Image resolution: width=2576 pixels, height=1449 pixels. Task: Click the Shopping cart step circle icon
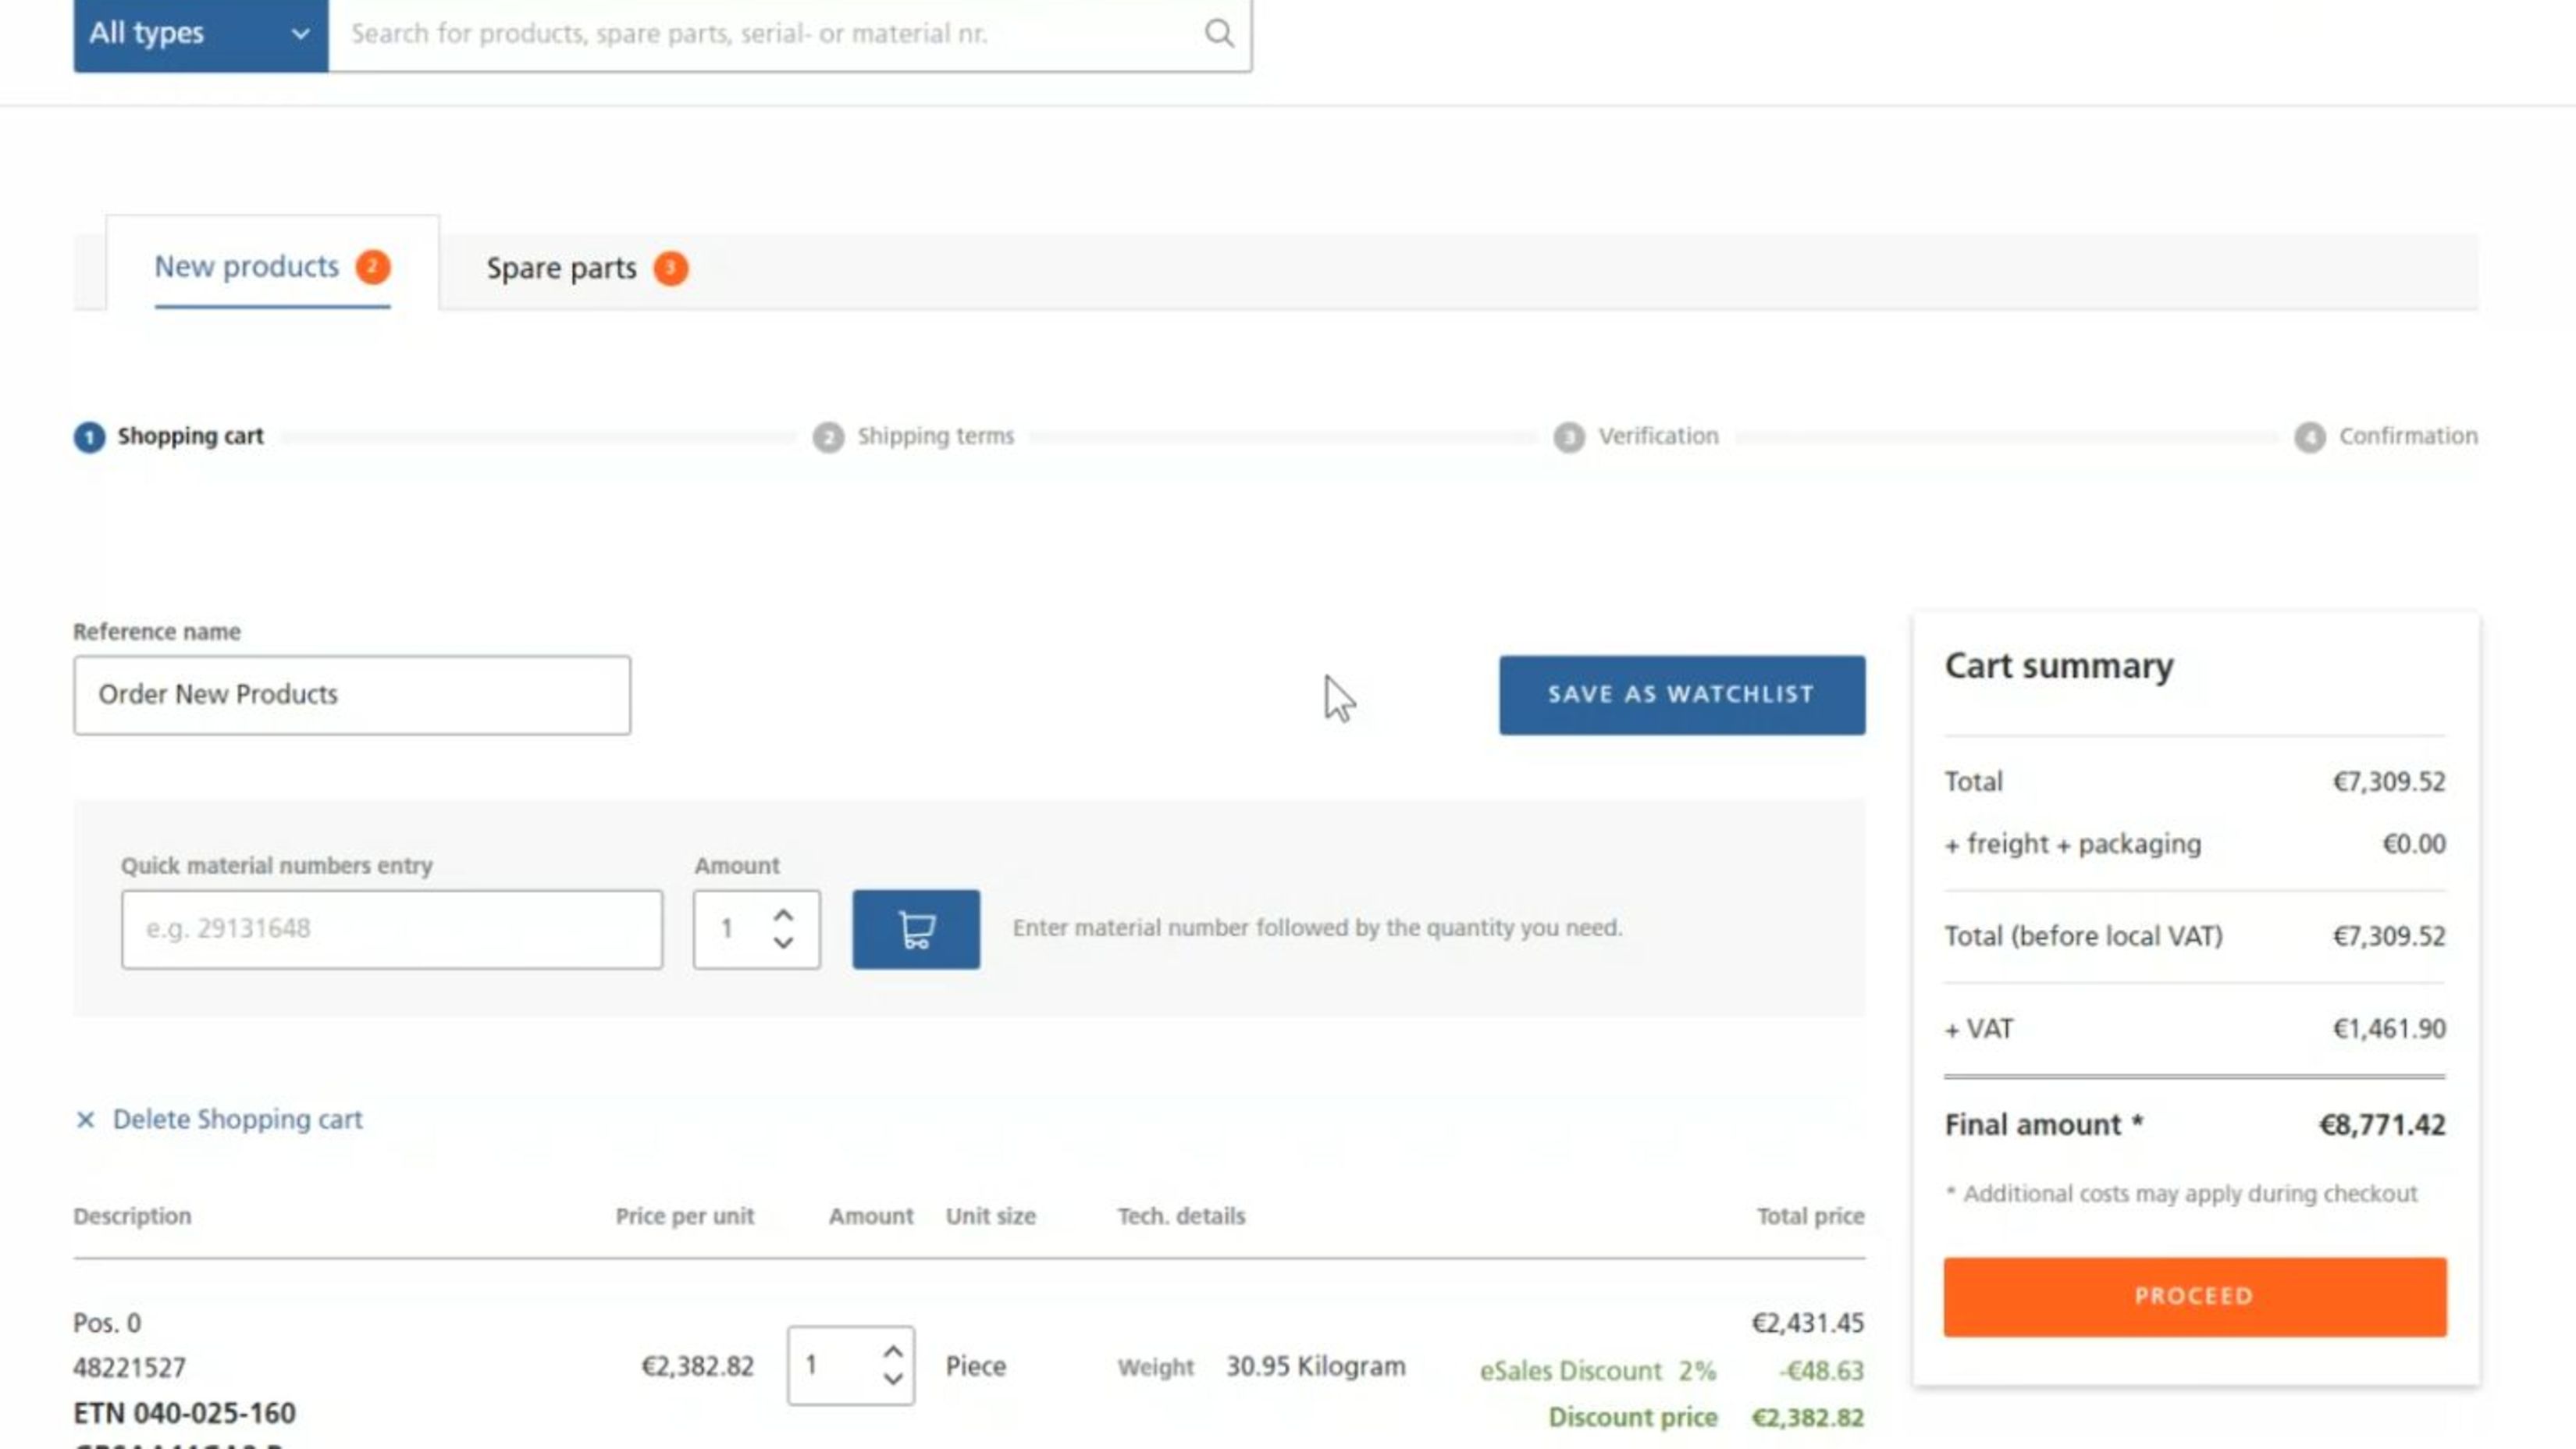click(x=88, y=436)
